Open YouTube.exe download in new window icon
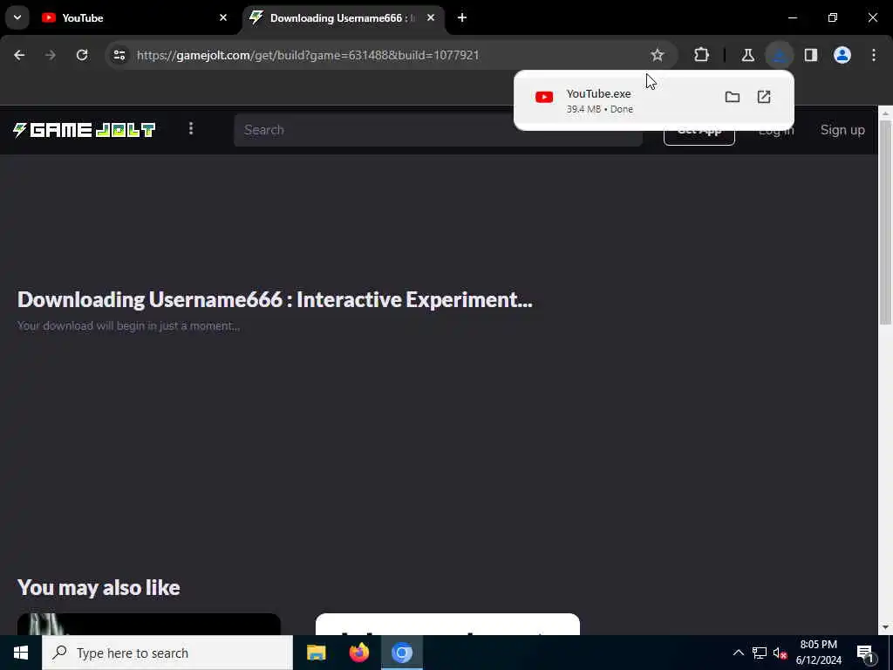The image size is (893, 670). (764, 97)
